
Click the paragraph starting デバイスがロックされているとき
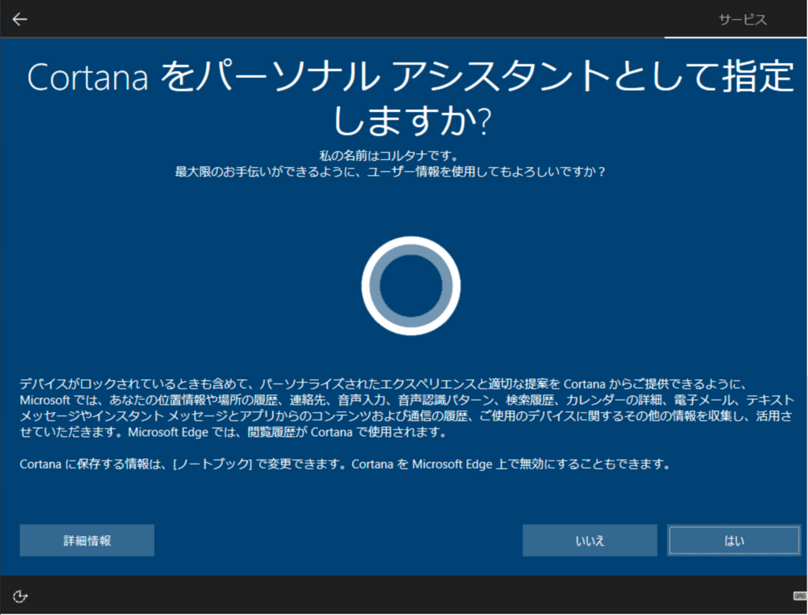tap(406, 408)
